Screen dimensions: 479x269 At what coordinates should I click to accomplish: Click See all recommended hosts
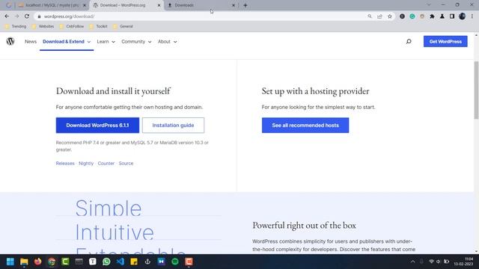pos(305,126)
